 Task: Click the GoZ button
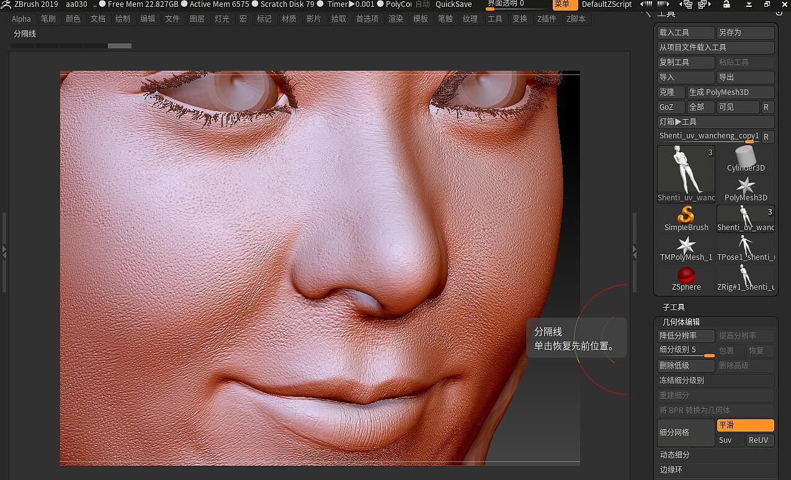point(671,107)
